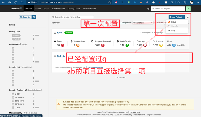Open the browser user profile avatar
Viewport: 201px width, 117px height.
pyautogui.click(x=191, y=2)
